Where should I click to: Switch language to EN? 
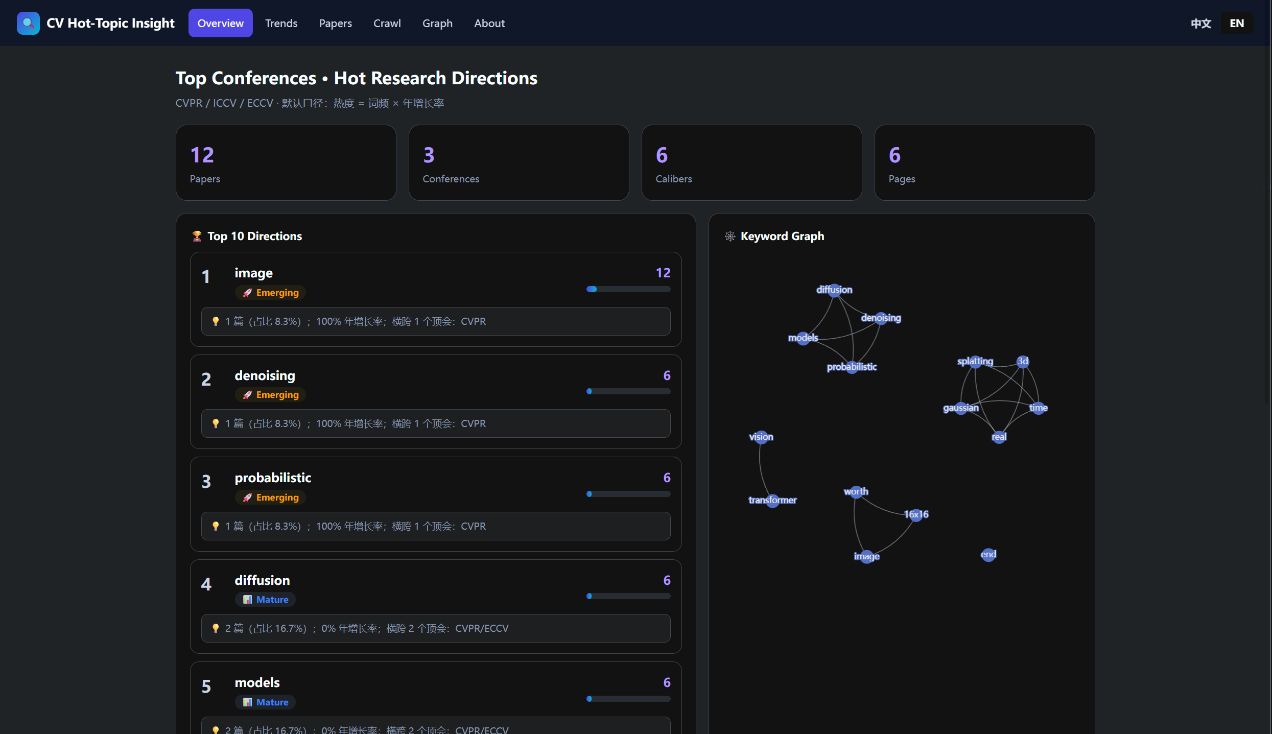pyautogui.click(x=1237, y=23)
